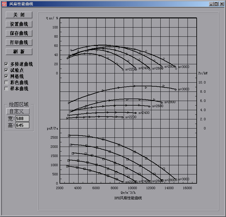Uncheck the 多转速曲线 checkbox
Viewport: 226px width, 217px height.
point(6,64)
